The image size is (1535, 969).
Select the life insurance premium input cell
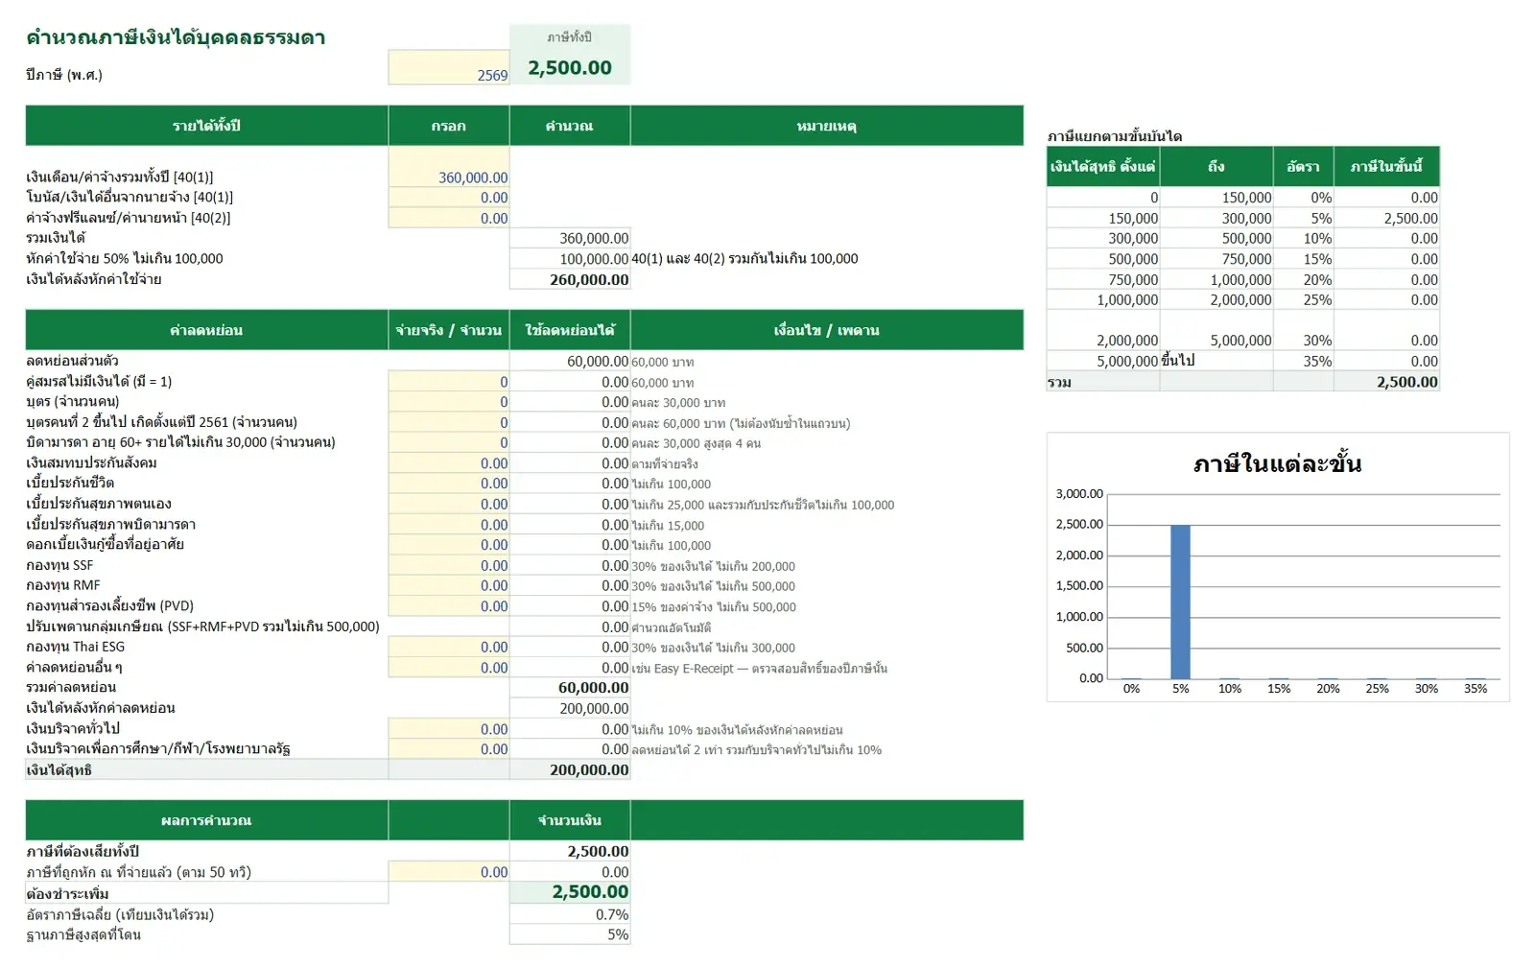coord(449,484)
